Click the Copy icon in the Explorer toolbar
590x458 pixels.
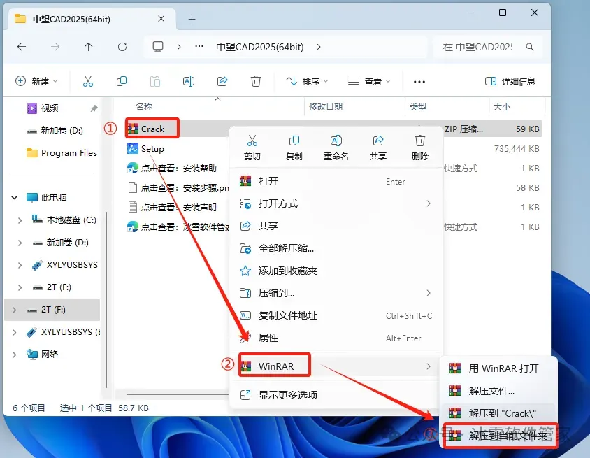click(x=122, y=81)
